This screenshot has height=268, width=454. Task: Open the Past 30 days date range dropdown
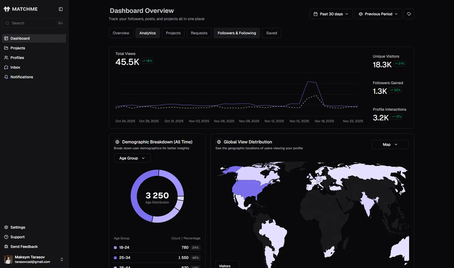331,14
